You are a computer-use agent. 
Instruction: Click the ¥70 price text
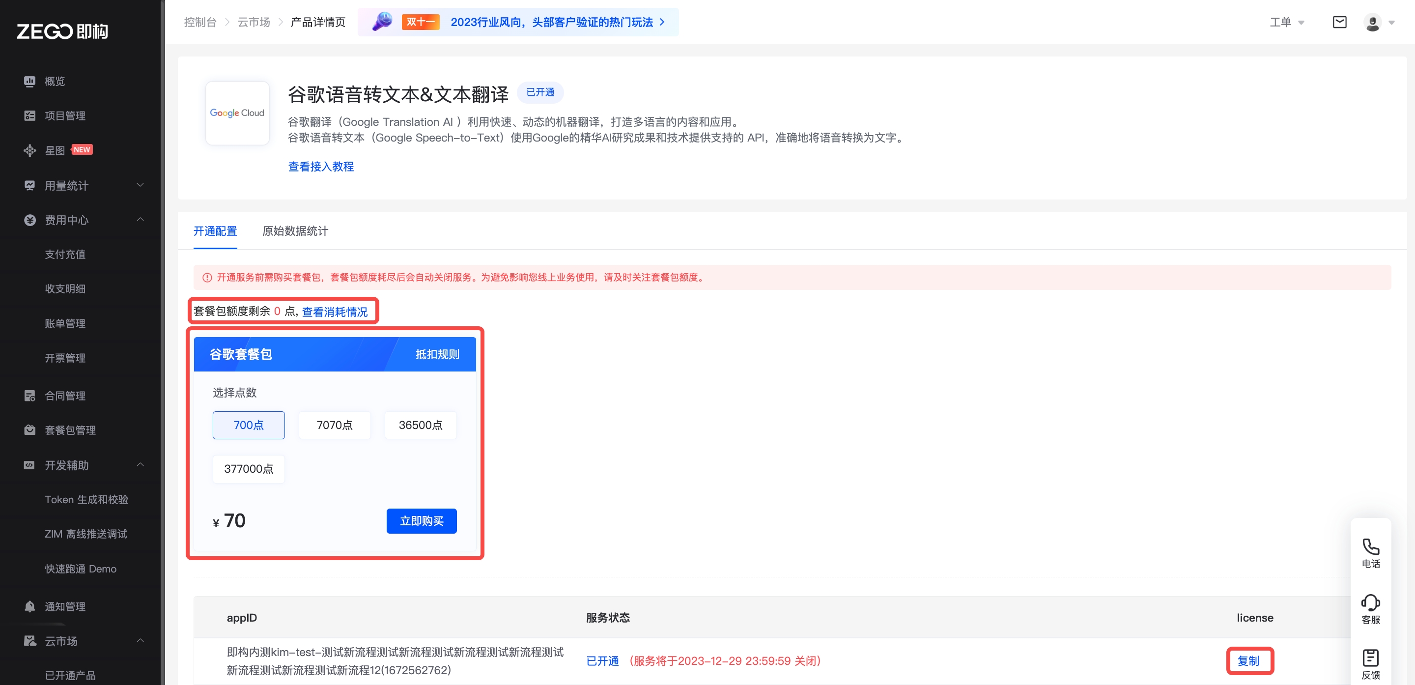(x=229, y=521)
